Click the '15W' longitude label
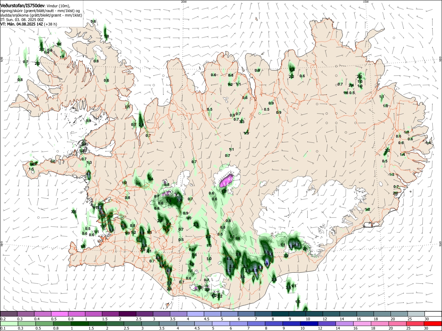This screenshot has width=442, height=331. tap(366, 2)
